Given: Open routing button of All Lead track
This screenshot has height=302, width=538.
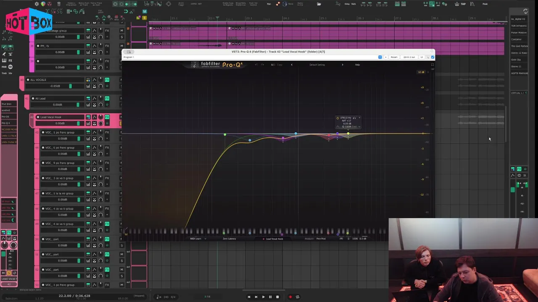Looking at the screenshot, I should coord(88,99).
